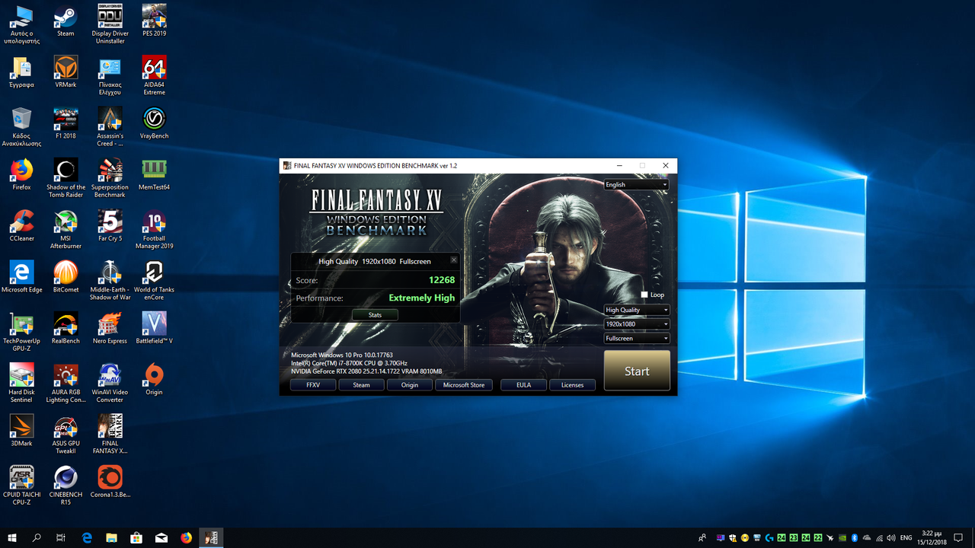975x548 pixels.
Task: Open File Explorer from the taskbar
Action: click(x=111, y=537)
